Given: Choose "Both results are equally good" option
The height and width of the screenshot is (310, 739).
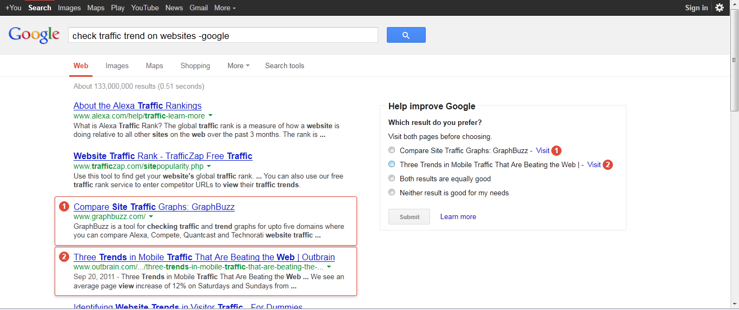Looking at the screenshot, I should click(392, 179).
